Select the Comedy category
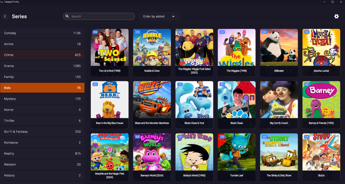345x184 pixels. point(42,33)
